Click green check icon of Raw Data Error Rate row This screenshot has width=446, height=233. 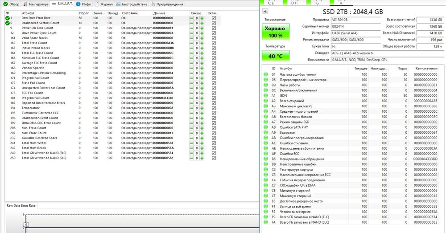pyautogui.click(x=8, y=18)
